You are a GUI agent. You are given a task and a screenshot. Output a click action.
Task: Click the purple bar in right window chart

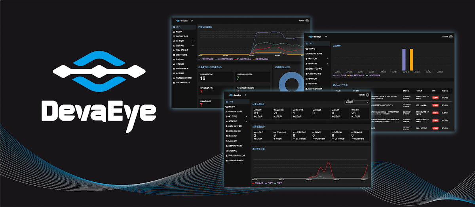click(404, 60)
